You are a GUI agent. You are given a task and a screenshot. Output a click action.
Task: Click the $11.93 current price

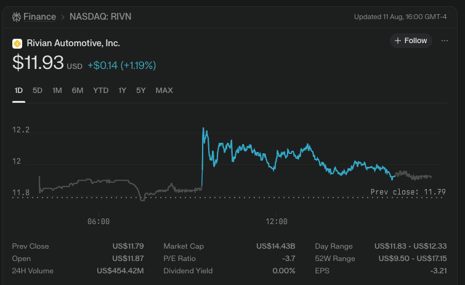38,63
